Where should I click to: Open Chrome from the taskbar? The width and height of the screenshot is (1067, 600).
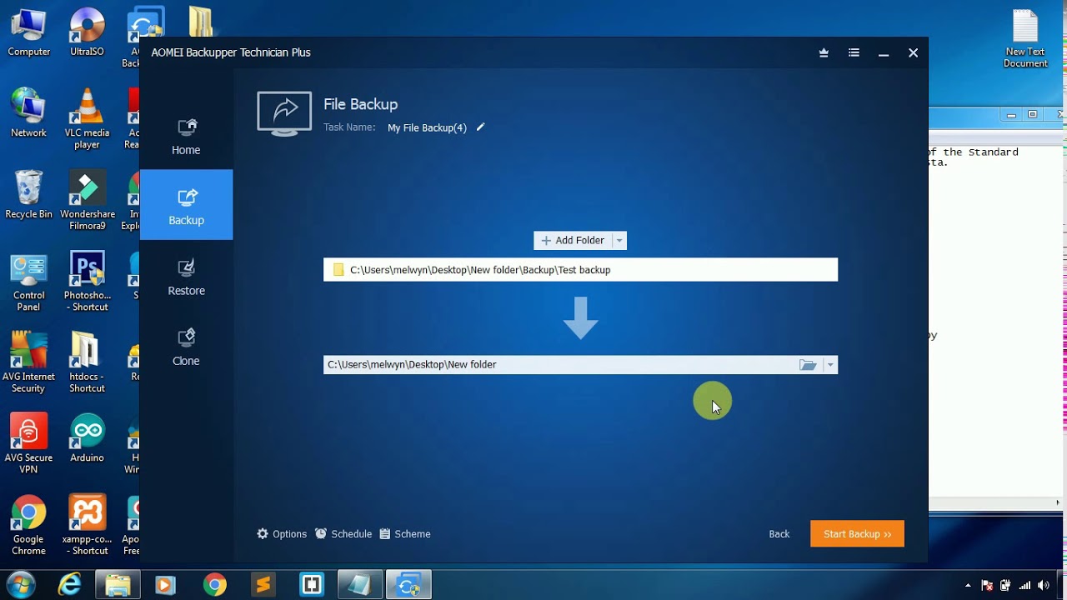(x=214, y=585)
